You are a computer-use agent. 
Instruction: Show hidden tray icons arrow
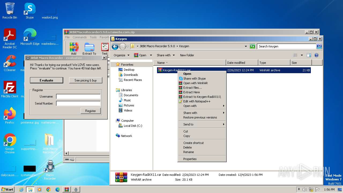tap(299, 190)
